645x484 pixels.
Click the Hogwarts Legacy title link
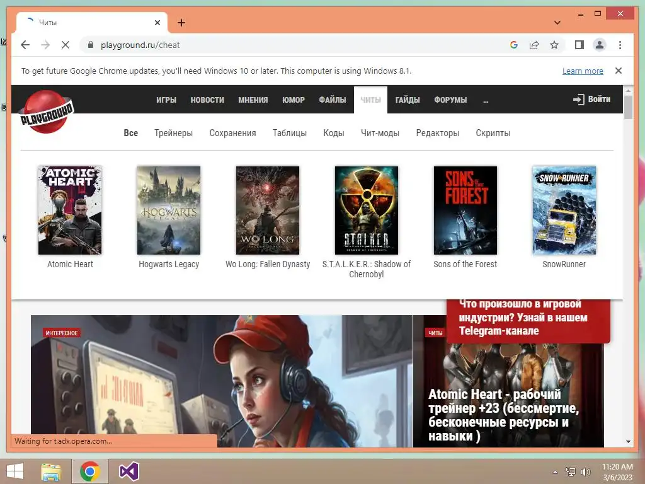click(169, 264)
